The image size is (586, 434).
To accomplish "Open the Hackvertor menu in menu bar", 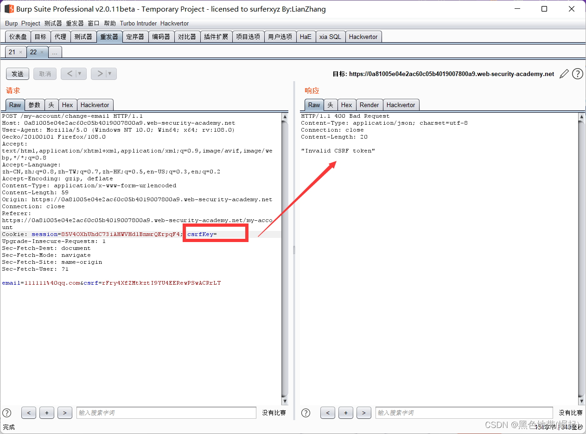I will tap(174, 23).
